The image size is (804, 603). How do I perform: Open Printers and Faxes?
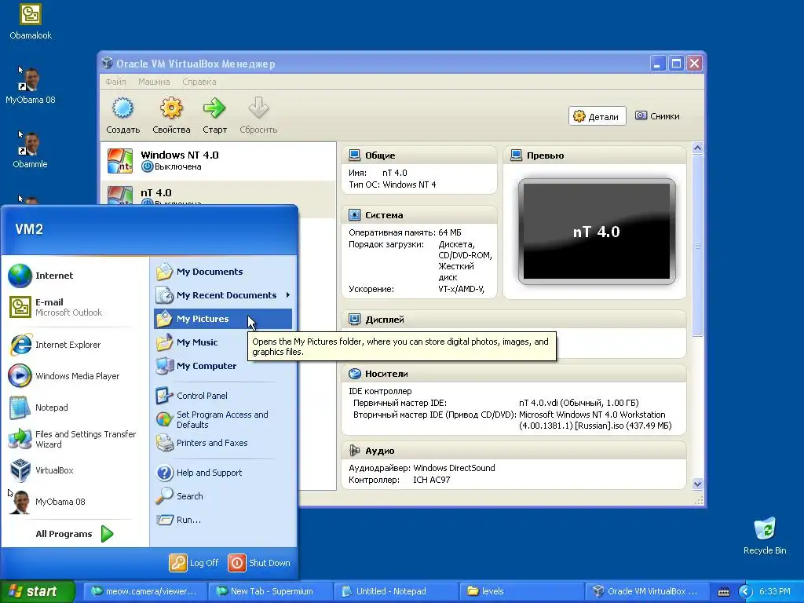pyautogui.click(x=223, y=443)
